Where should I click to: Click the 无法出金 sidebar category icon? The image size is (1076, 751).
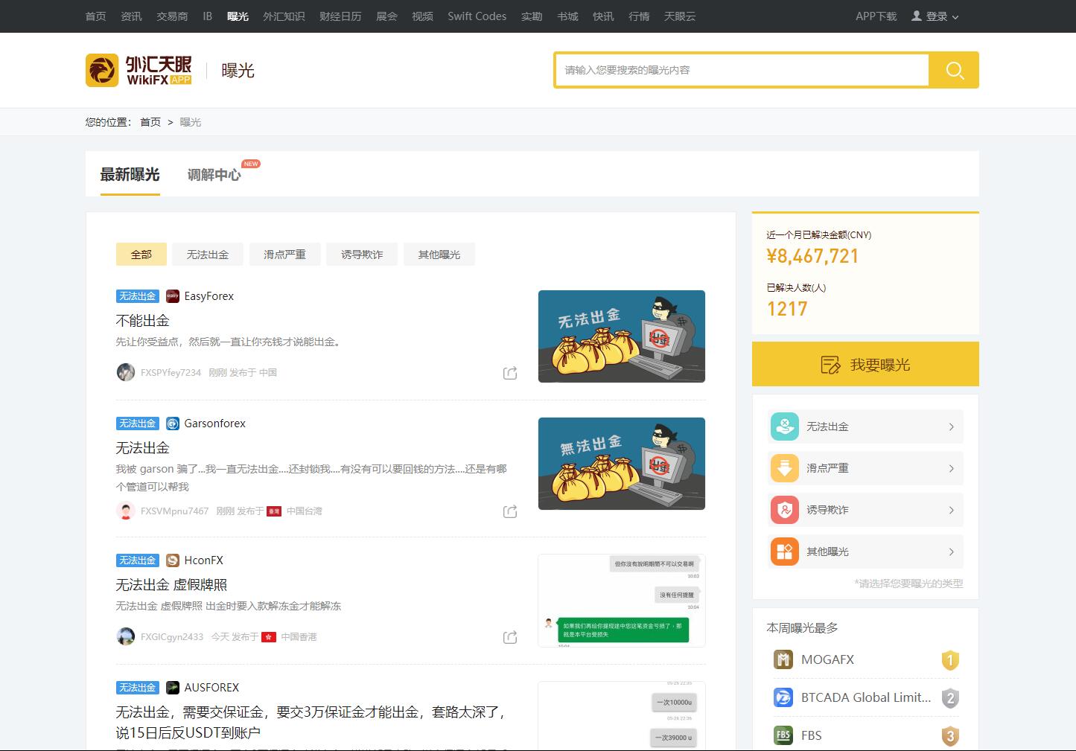(784, 426)
